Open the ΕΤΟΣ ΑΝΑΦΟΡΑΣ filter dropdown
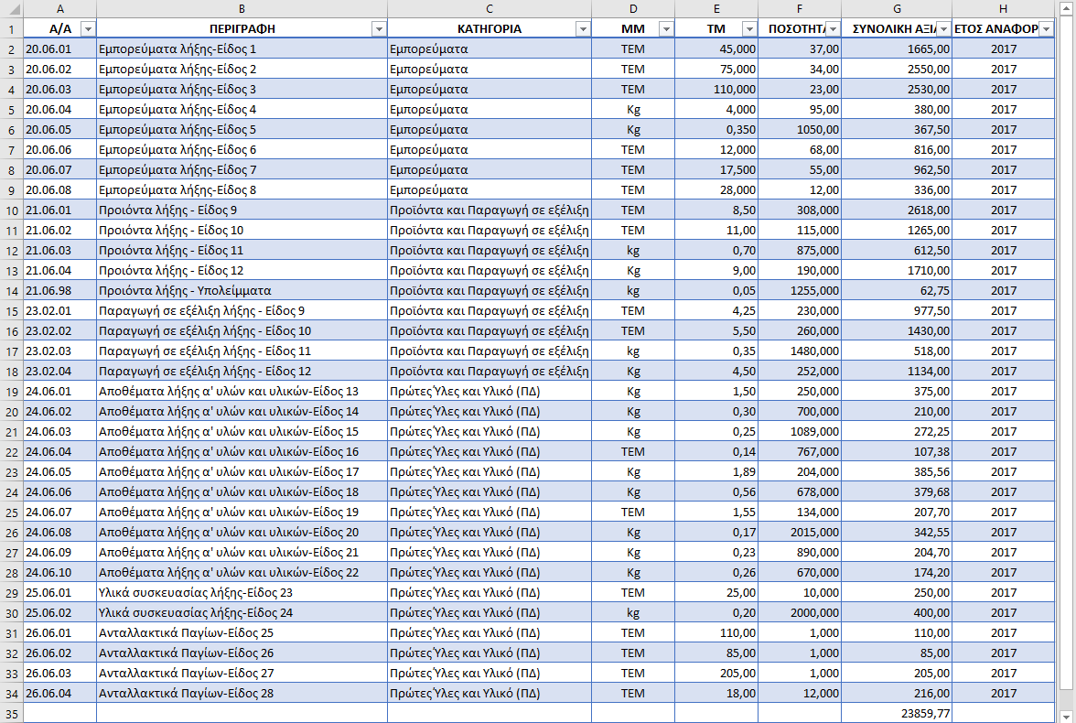1076x723 pixels. pos(1047,29)
